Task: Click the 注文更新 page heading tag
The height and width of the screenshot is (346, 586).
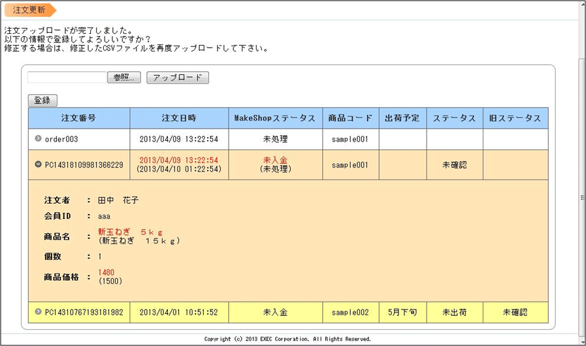Action: pyautogui.click(x=30, y=10)
